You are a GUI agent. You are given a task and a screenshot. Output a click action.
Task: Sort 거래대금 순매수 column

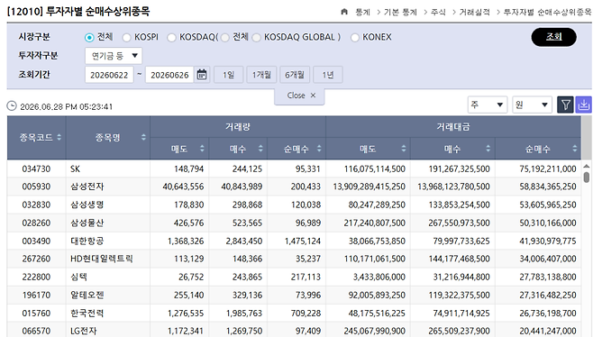pos(574,149)
